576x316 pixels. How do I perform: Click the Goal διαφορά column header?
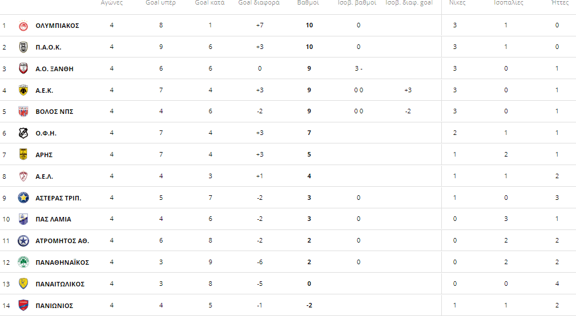point(259,3)
